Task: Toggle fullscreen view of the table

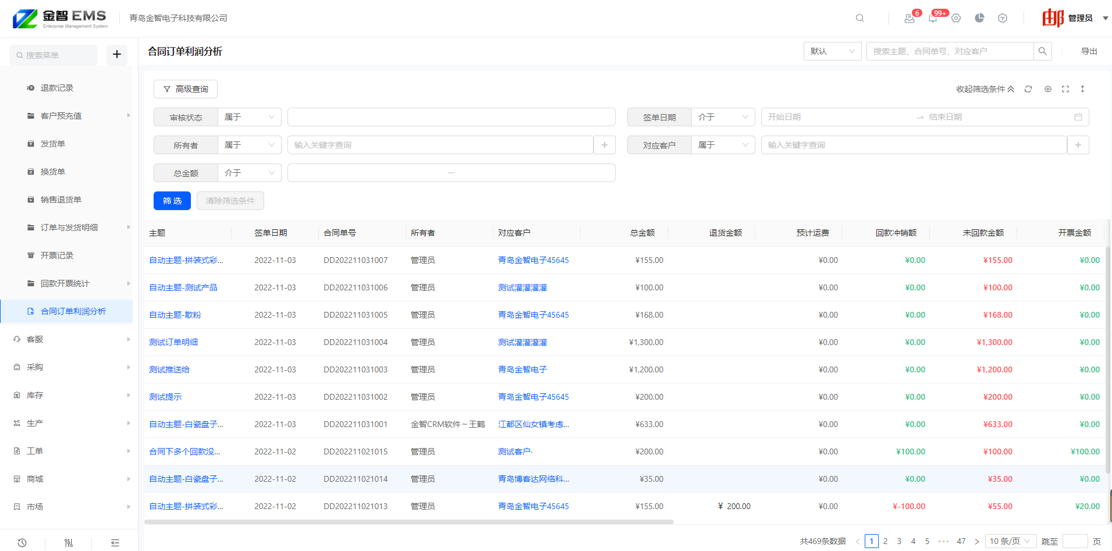Action: pyautogui.click(x=1065, y=89)
